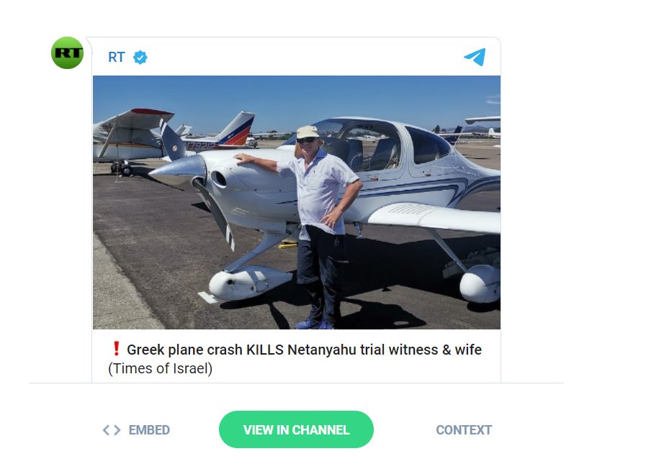Click the EMBED text button
646x469 pixels.
[149, 430]
